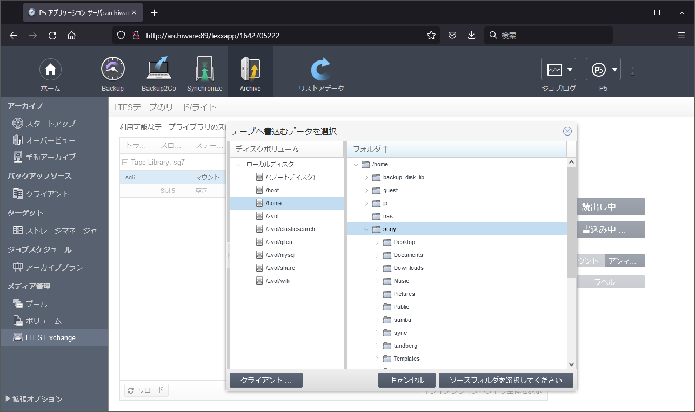695x412 pixels.
Task: Open the browser hamburger menu
Action: point(681,35)
